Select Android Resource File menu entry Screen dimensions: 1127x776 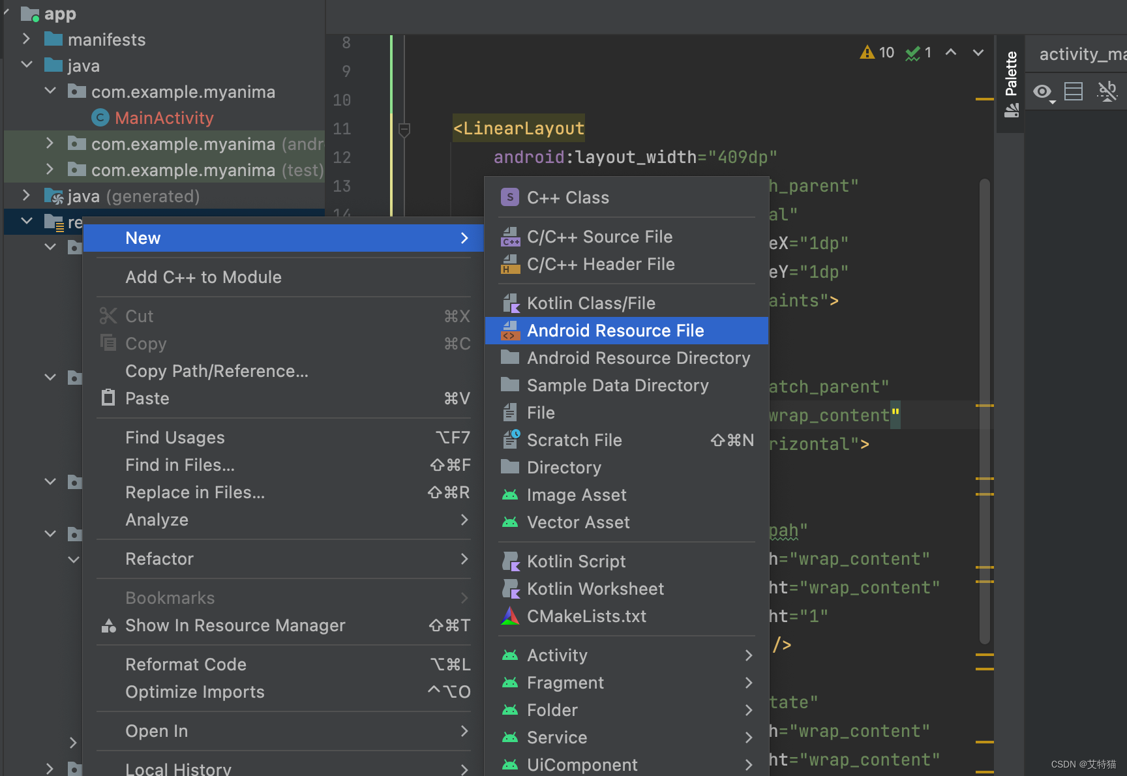click(615, 331)
